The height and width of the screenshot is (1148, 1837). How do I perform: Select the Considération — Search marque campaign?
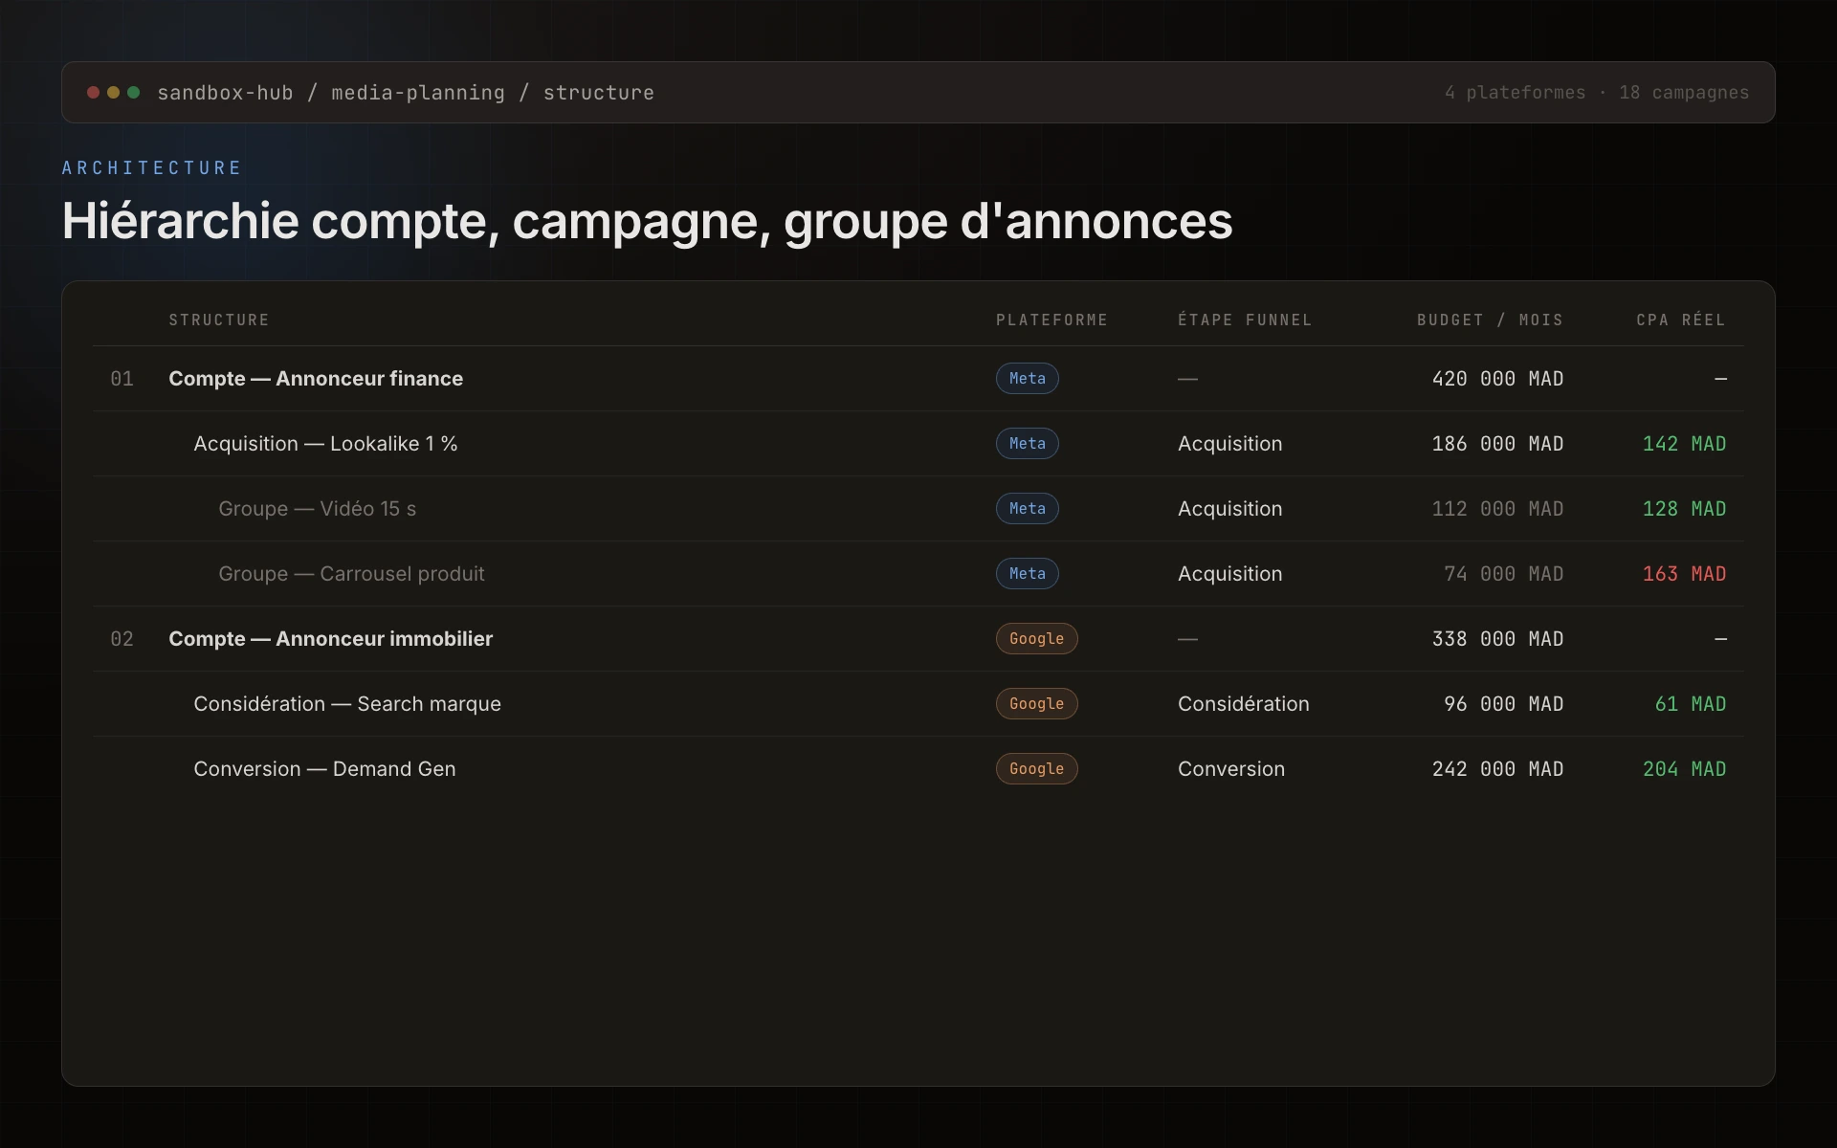click(x=918, y=704)
